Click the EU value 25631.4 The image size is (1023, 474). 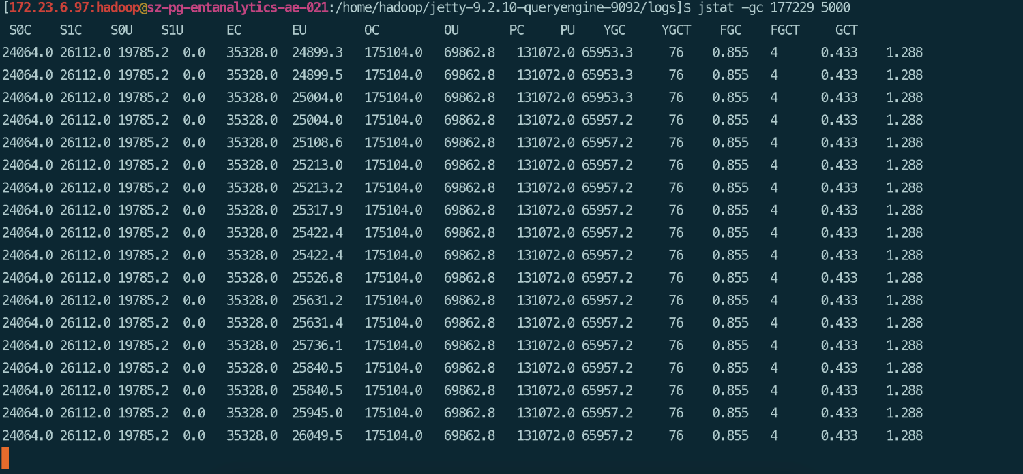(317, 323)
